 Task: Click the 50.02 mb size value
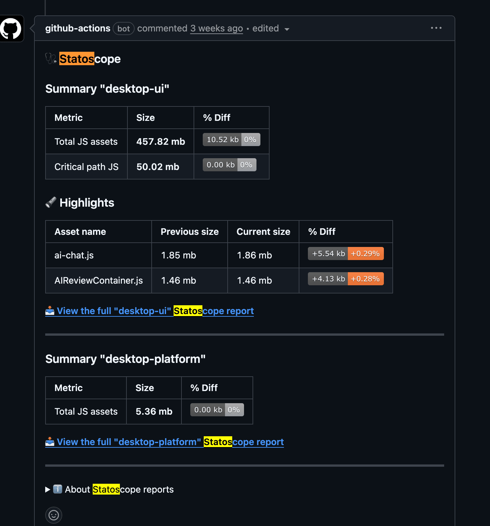tap(158, 167)
